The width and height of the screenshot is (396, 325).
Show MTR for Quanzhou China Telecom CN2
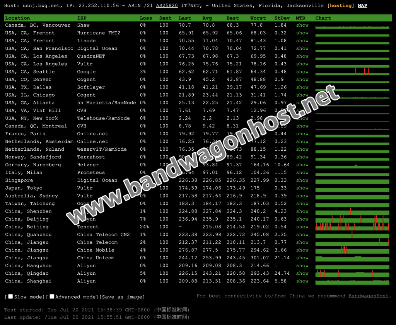coord(302,235)
